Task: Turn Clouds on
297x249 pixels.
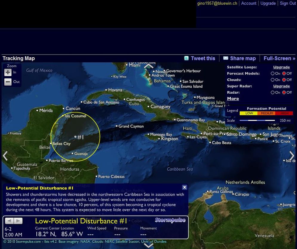Action: point(273,80)
